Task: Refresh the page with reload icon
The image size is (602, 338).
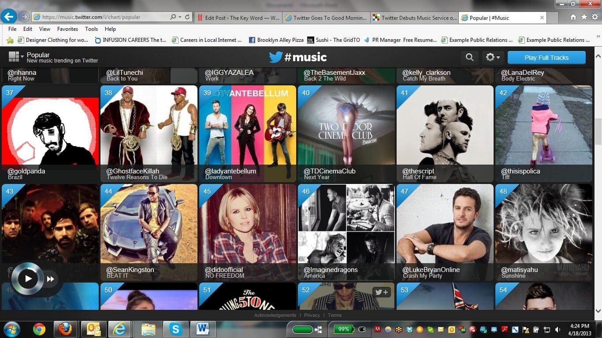Action: [187, 17]
